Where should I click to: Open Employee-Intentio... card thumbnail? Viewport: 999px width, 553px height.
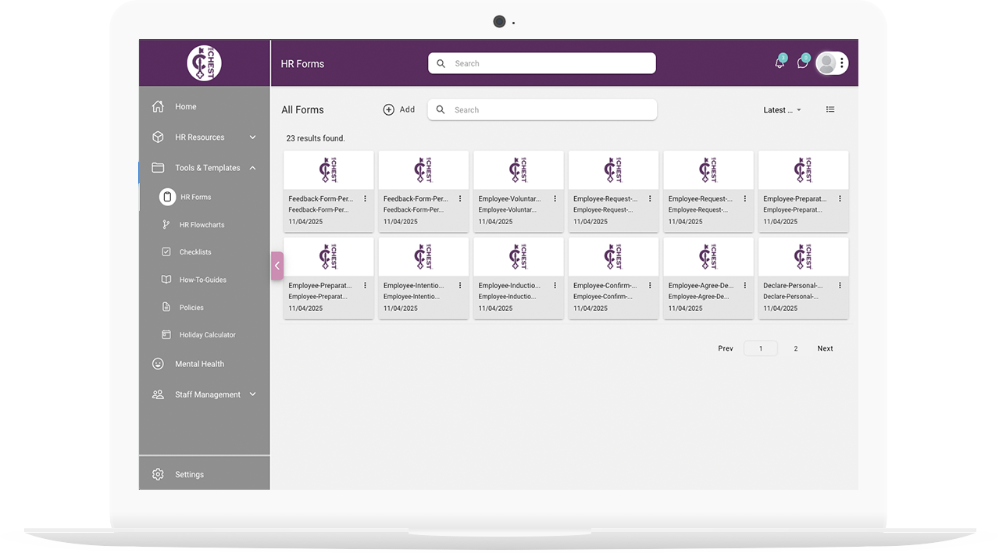pyautogui.click(x=423, y=257)
